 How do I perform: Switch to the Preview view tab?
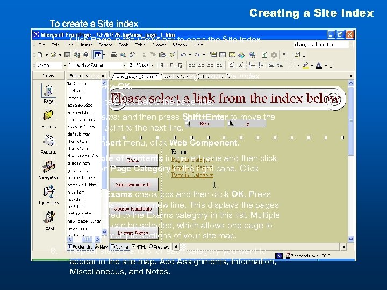point(159,247)
